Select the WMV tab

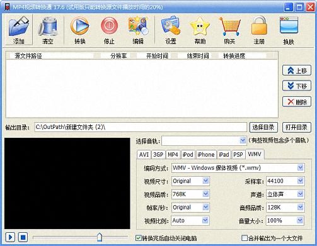pos(255,154)
